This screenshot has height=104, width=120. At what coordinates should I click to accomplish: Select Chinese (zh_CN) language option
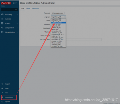click(58, 23)
